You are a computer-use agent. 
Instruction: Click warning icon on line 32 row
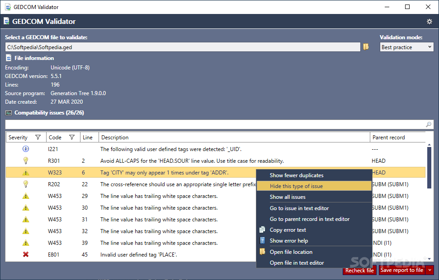pyautogui.click(x=25, y=231)
